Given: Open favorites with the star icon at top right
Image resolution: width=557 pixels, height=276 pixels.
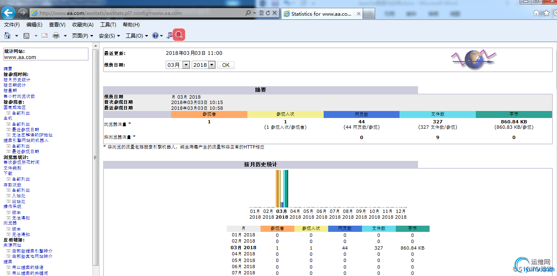Looking at the screenshot, I should click(546, 13).
